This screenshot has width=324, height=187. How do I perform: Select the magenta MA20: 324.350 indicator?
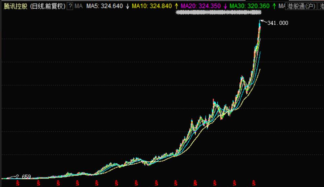coord(201,6)
